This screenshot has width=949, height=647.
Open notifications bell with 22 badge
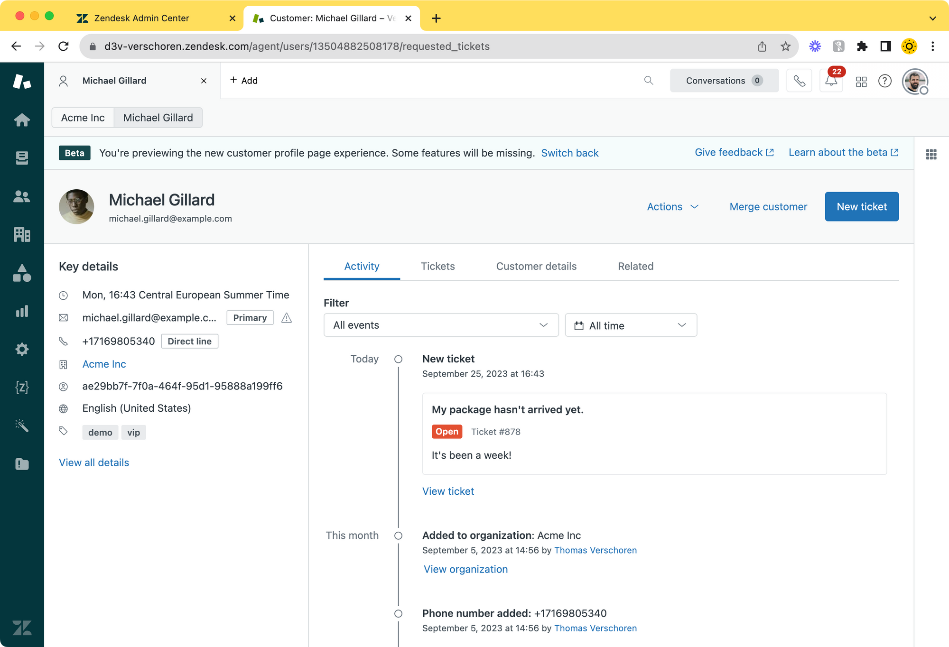(x=831, y=81)
